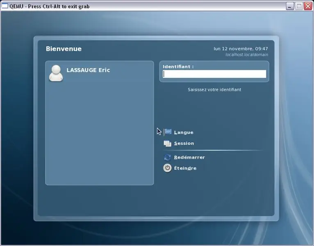Click the Redémarrer refresh arrows icon
This screenshot has width=314, height=246.
(x=167, y=157)
